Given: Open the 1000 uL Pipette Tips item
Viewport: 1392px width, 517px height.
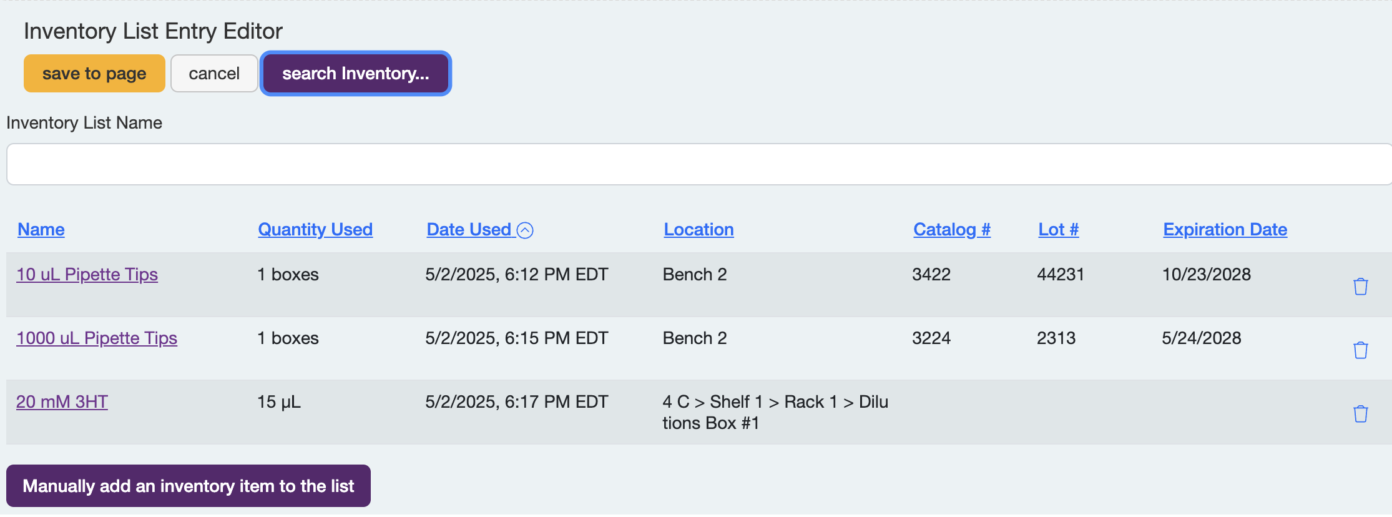Looking at the screenshot, I should coord(97,338).
